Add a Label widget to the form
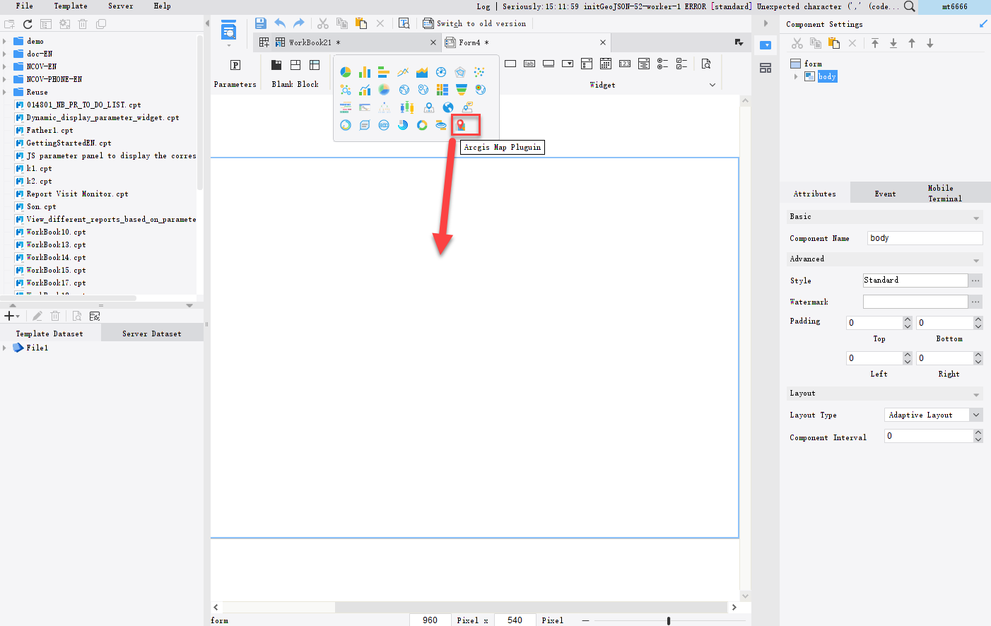Image resolution: width=991 pixels, height=626 pixels. click(529, 63)
